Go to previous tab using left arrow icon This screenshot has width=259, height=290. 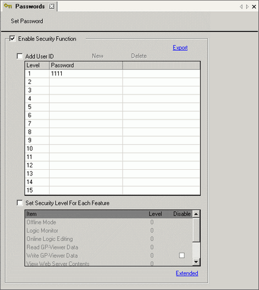[x=241, y=7]
